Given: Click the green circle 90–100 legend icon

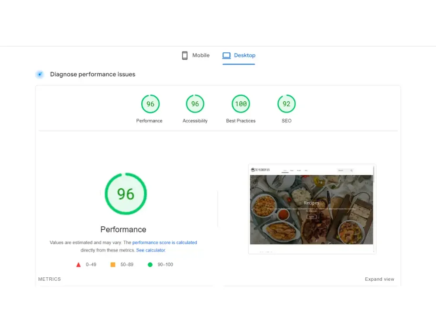Looking at the screenshot, I should (x=150, y=265).
